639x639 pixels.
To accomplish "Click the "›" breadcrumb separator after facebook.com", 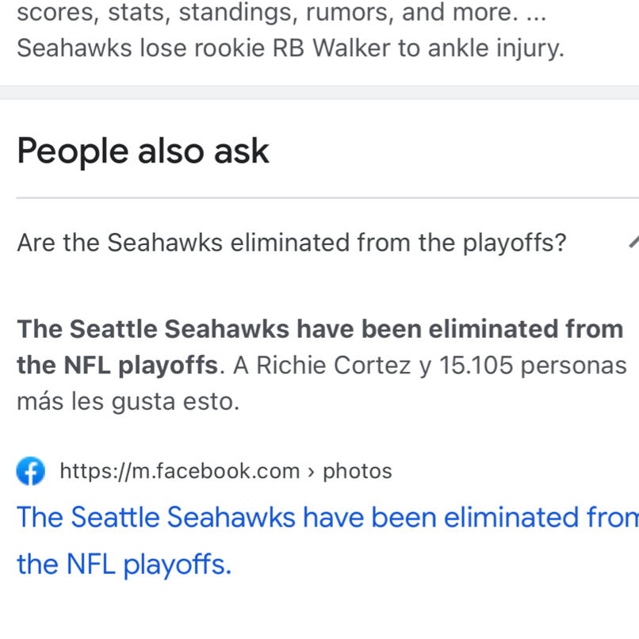I will click(x=312, y=471).
